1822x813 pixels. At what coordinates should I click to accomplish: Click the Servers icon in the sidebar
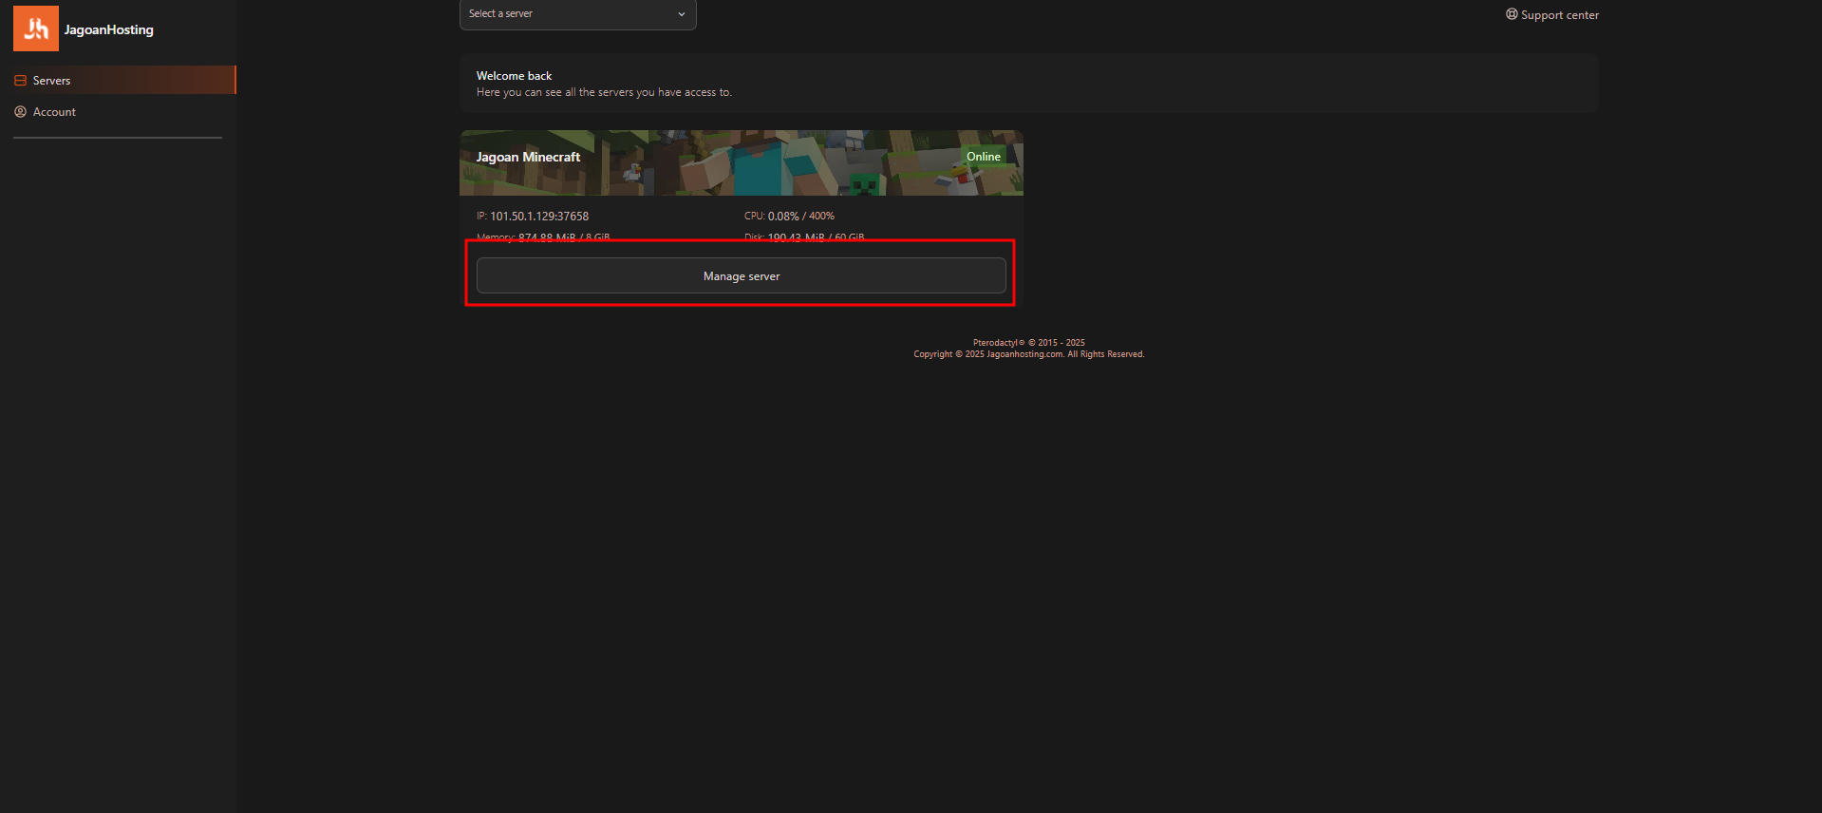tap(20, 81)
